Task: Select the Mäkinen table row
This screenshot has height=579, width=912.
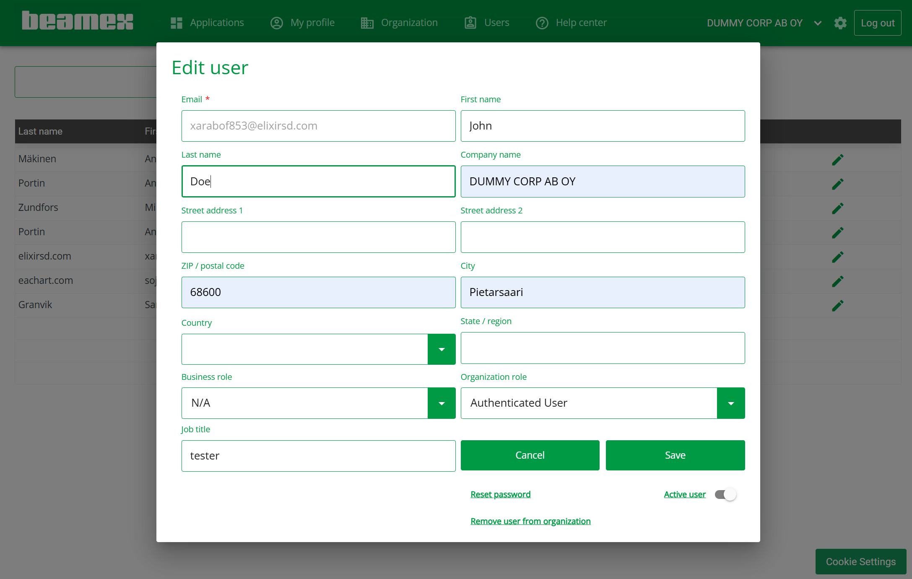Action: tap(86, 159)
